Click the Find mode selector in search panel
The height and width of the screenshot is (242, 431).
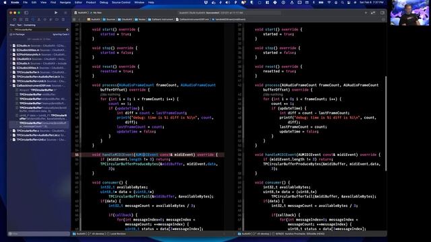pyautogui.click(x=12, y=25)
